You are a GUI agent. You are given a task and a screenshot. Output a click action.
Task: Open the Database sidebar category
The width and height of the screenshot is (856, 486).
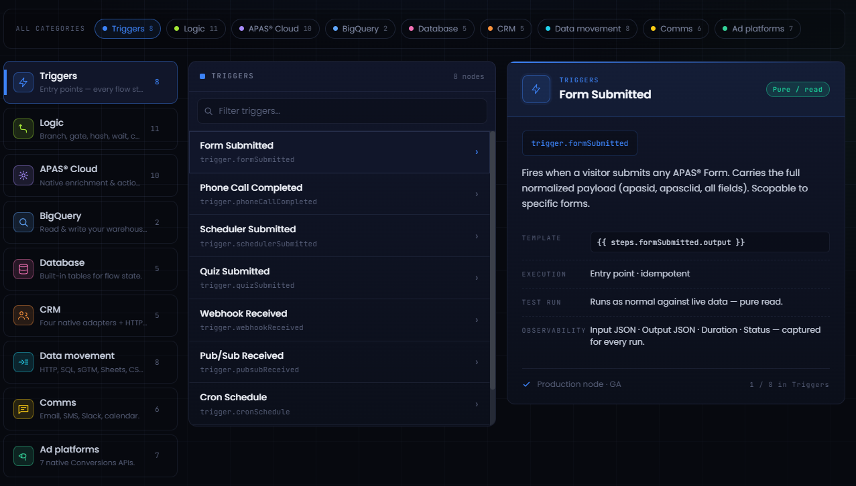tap(90, 269)
